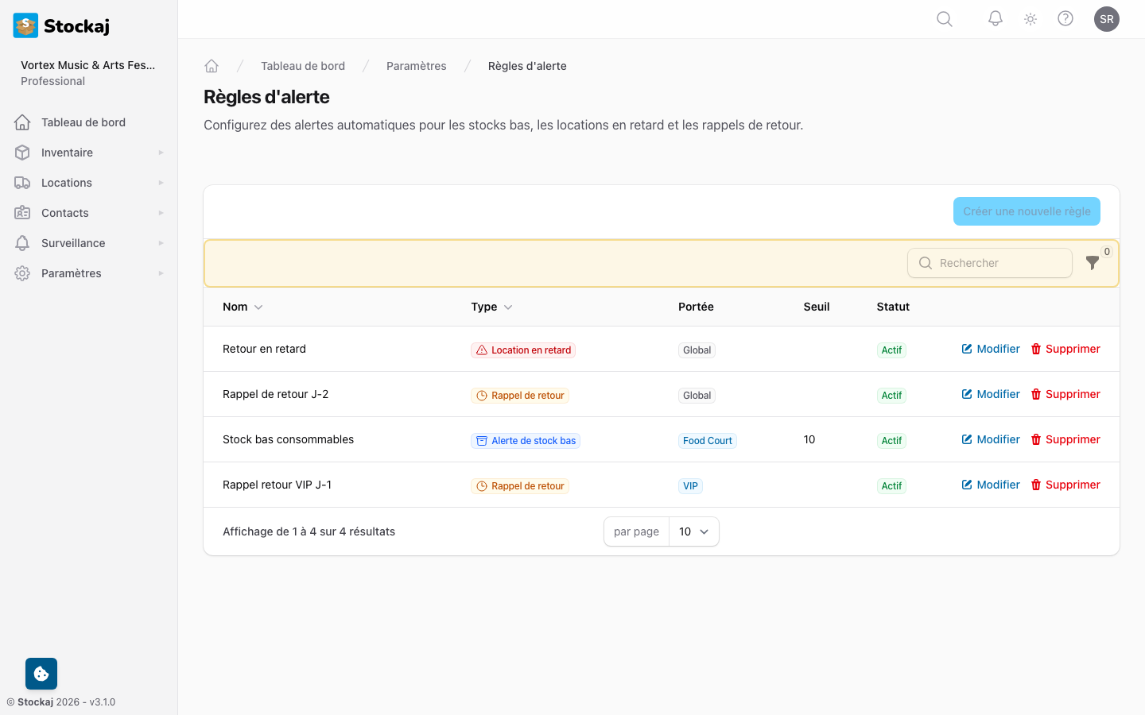
Task: Open help via the question mark icon
Action: [1065, 18]
